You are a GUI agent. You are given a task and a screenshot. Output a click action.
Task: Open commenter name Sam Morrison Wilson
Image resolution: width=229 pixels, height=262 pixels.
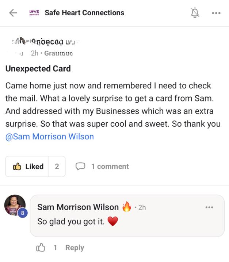[78, 207]
